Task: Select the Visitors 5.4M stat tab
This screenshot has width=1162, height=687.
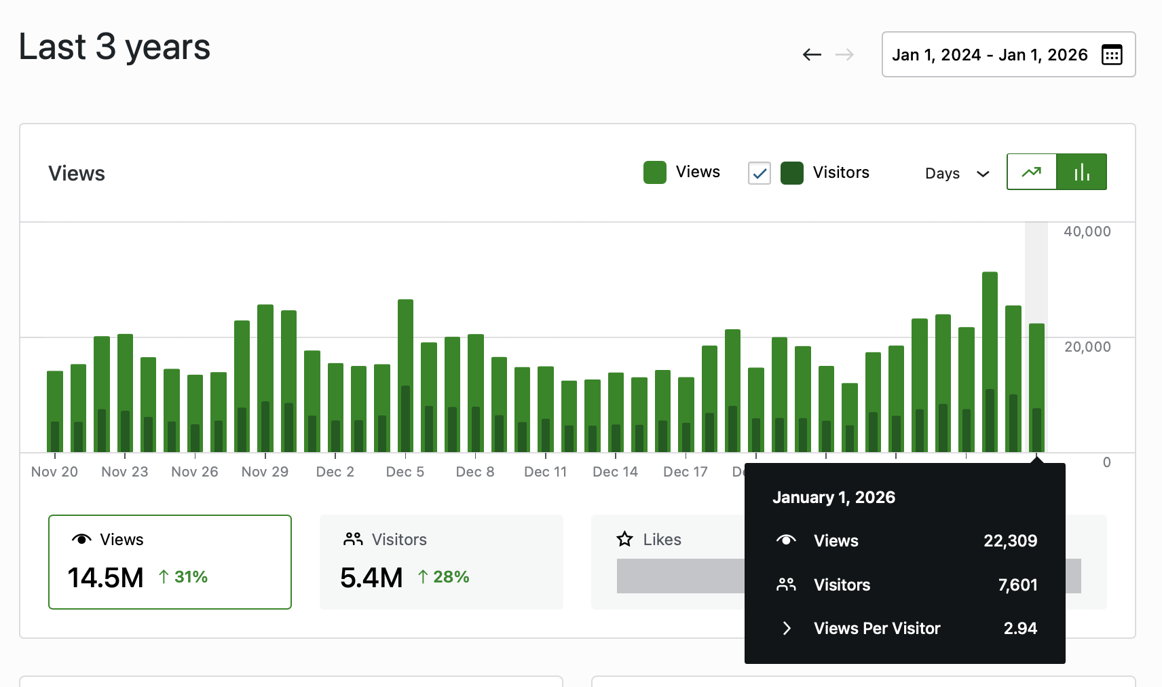Action: point(441,562)
